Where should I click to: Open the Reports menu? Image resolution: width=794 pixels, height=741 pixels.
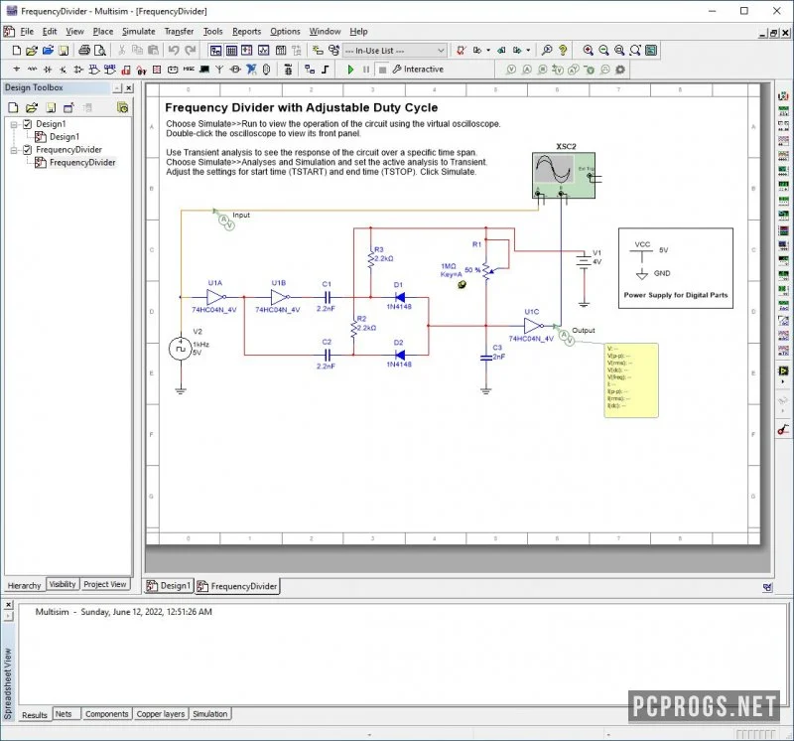246,32
